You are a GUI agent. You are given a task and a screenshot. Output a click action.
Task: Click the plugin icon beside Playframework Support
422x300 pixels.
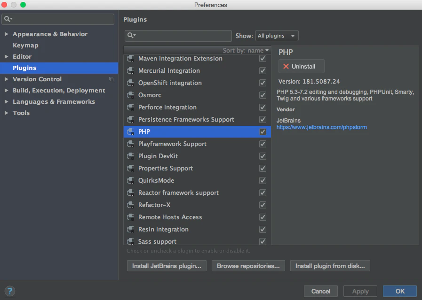130,144
